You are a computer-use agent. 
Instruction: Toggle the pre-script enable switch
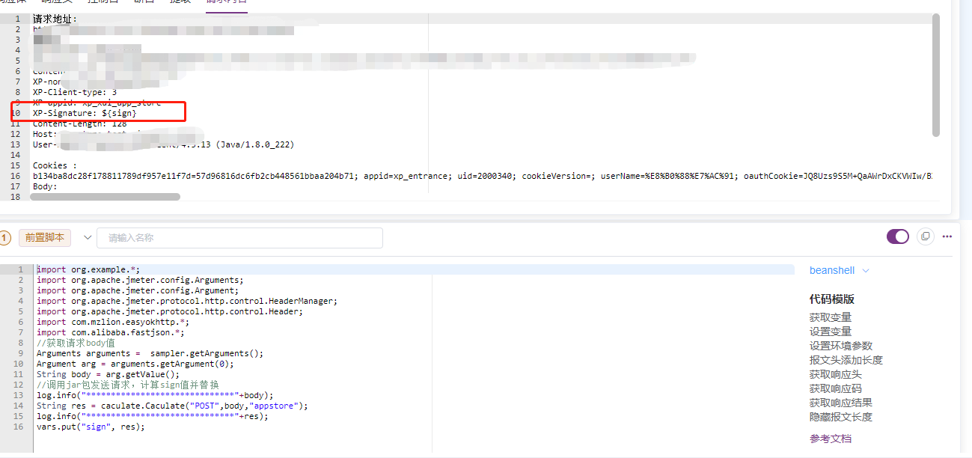click(897, 236)
